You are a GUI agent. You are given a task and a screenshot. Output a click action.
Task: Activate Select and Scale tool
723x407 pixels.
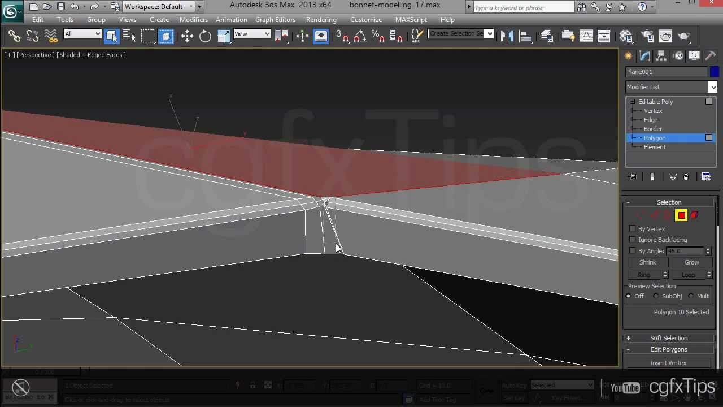tap(224, 36)
